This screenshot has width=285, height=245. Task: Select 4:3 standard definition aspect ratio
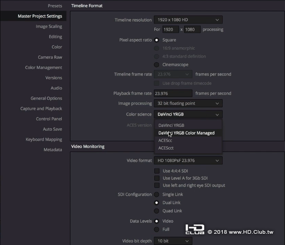tap(156, 56)
